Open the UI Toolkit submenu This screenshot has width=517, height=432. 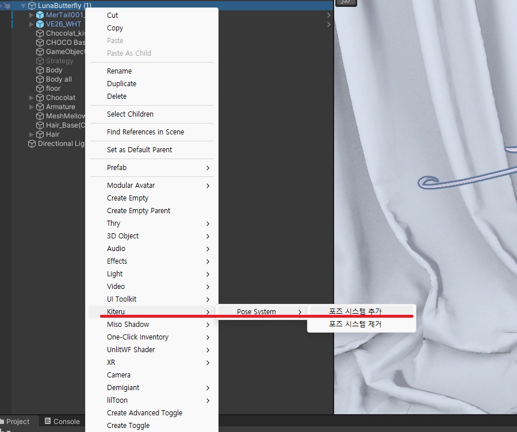coord(152,299)
